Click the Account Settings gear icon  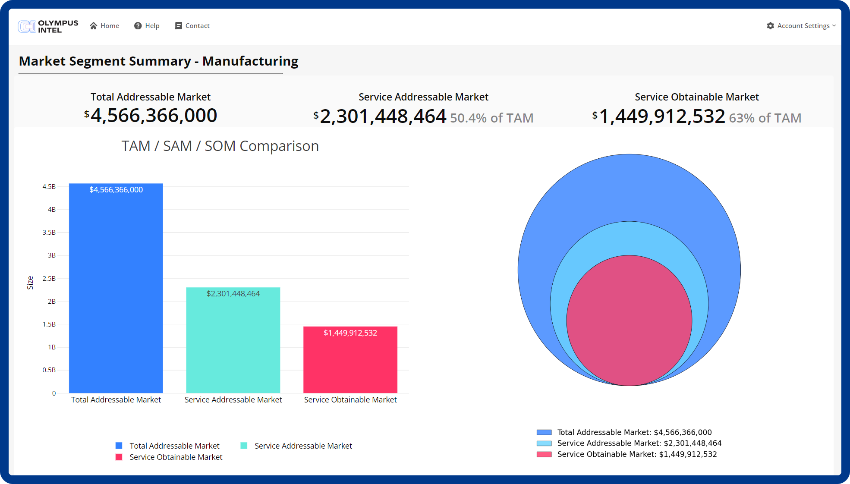pyautogui.click(x=771, y=26)
